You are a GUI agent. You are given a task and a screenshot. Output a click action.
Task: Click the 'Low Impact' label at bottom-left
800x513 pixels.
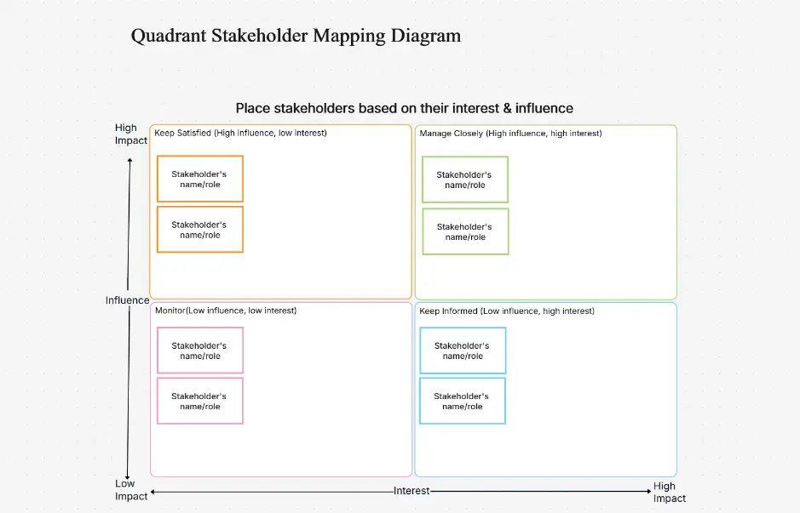pyautogui.click(x=130, y=490)
